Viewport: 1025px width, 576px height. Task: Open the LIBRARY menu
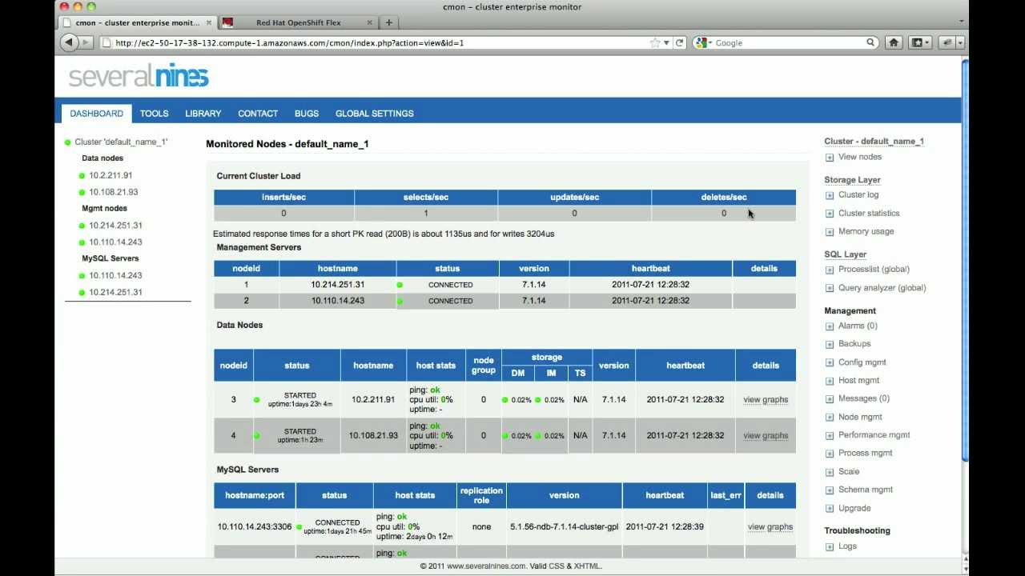(203, 114)
